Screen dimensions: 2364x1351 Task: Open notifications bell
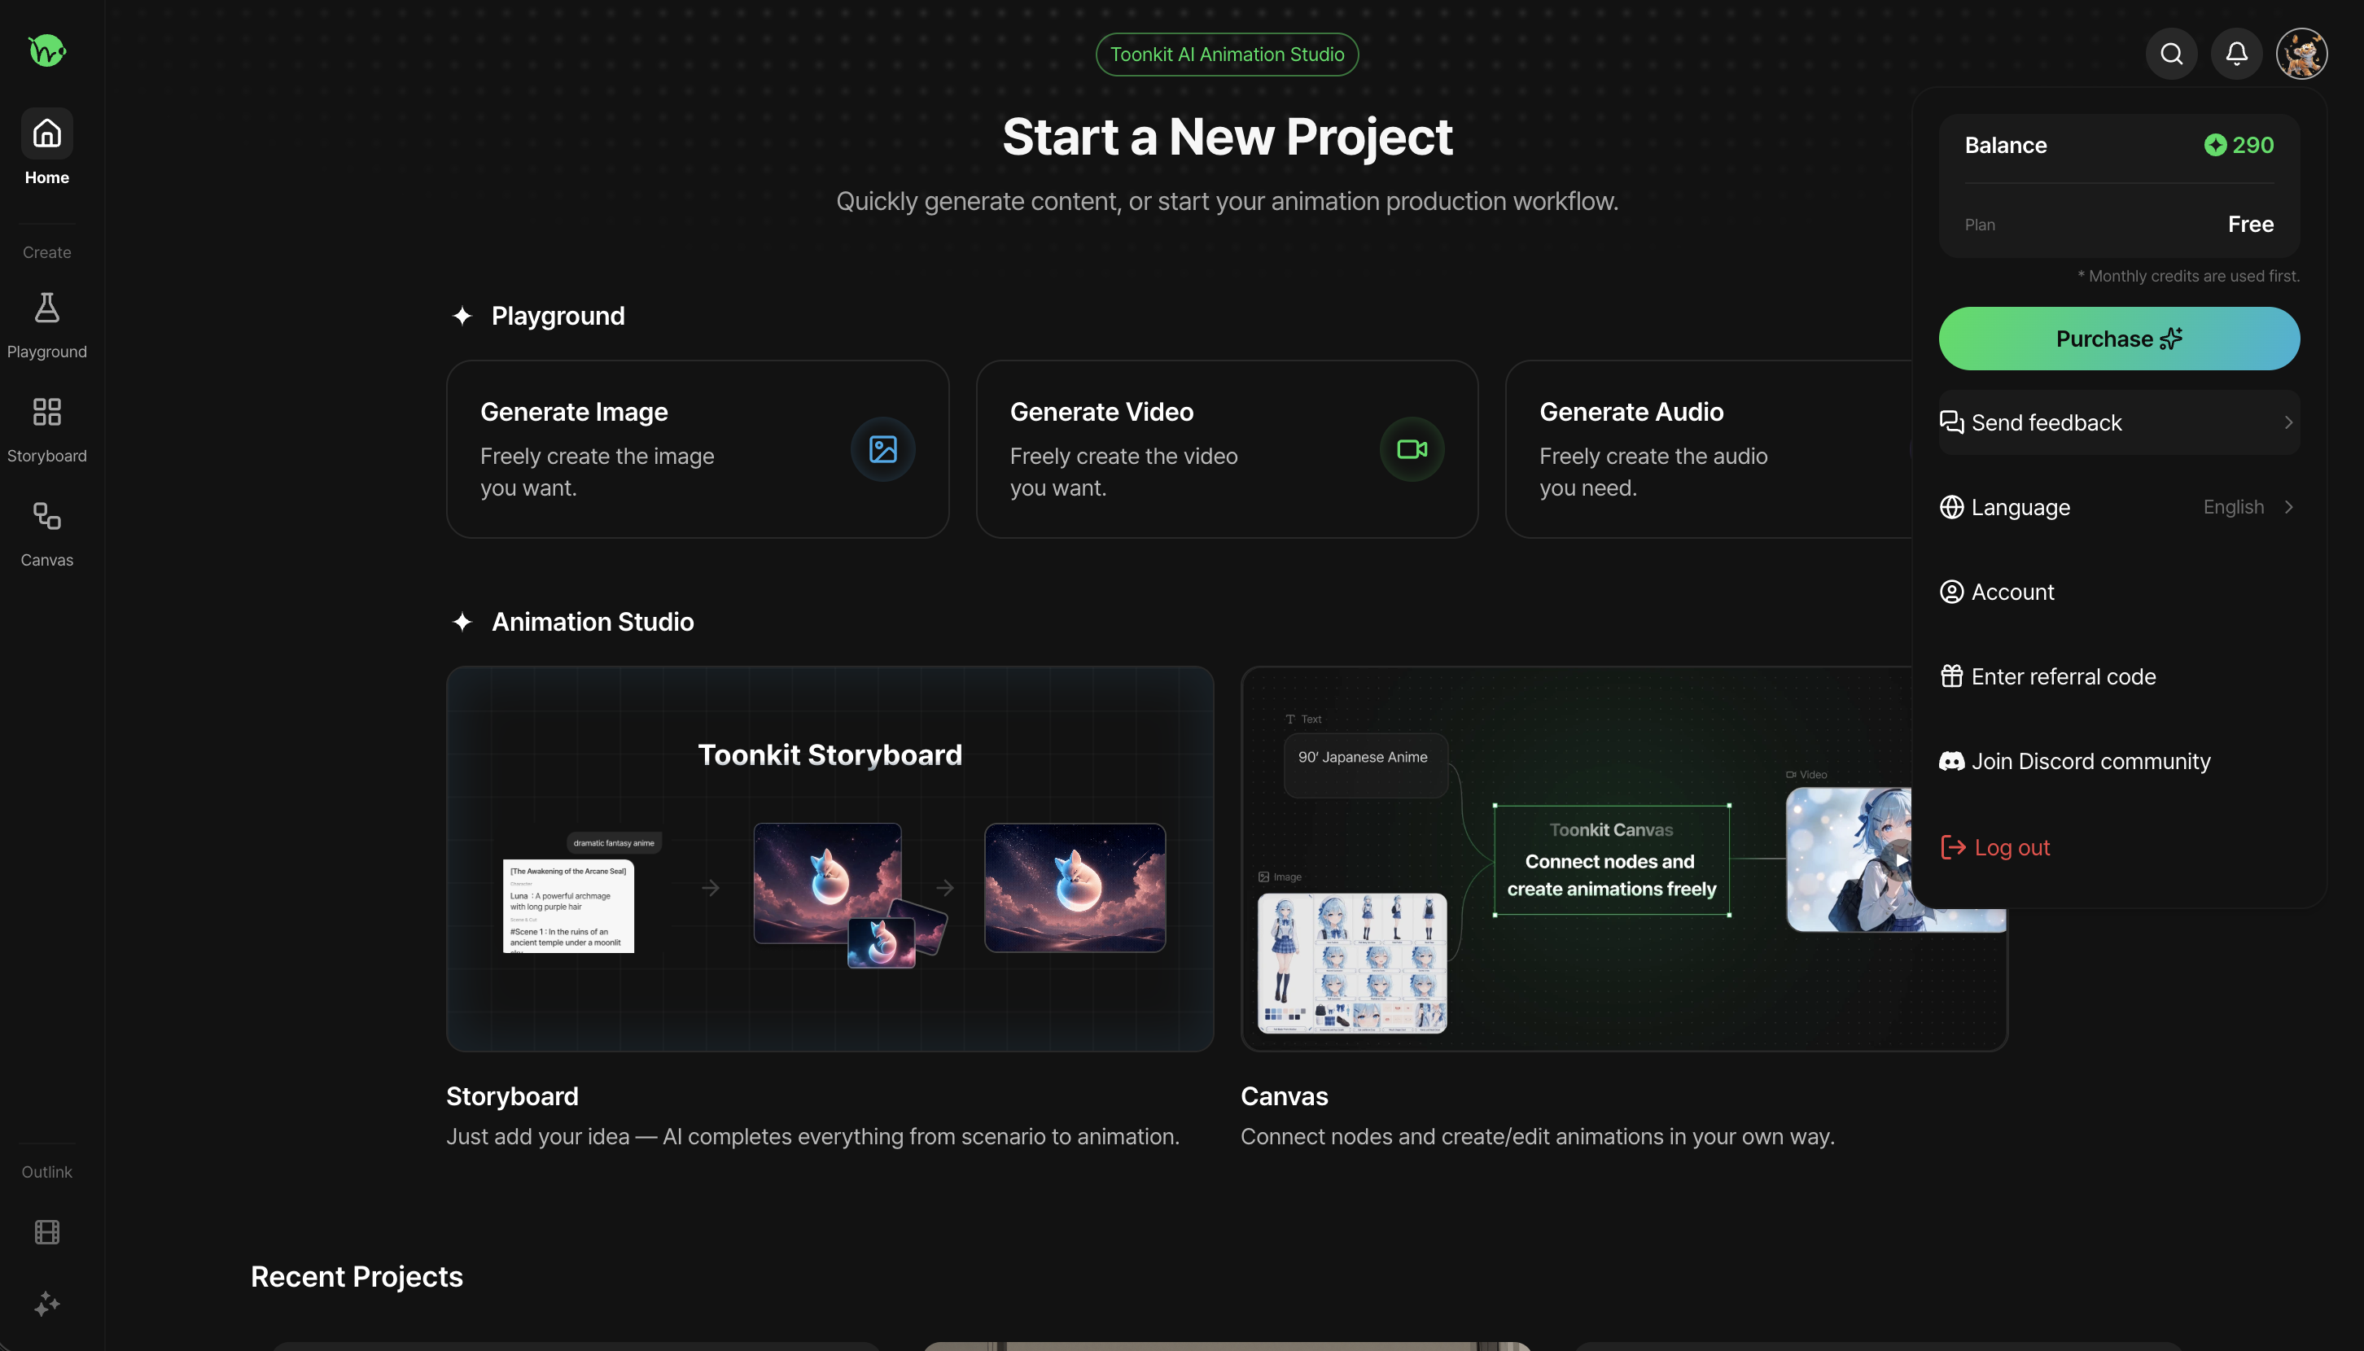tap(2236, 54)
